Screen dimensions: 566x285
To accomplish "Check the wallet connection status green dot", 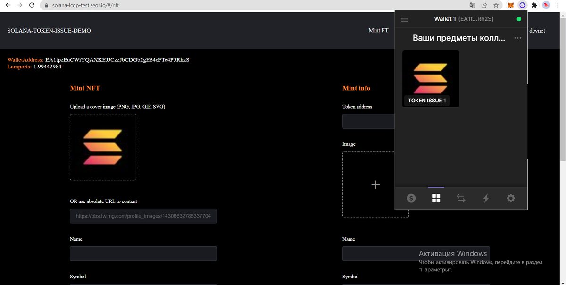I will pos(518,19).
